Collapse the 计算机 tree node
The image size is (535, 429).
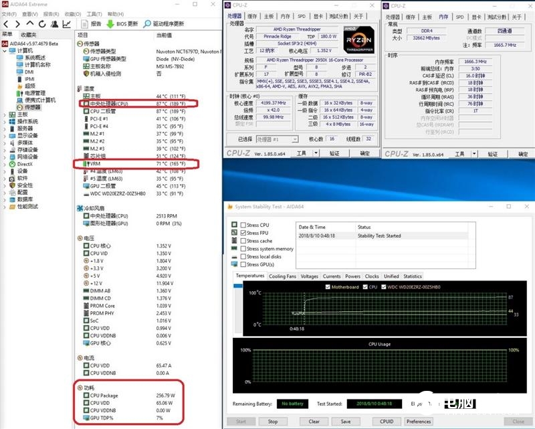5,50
